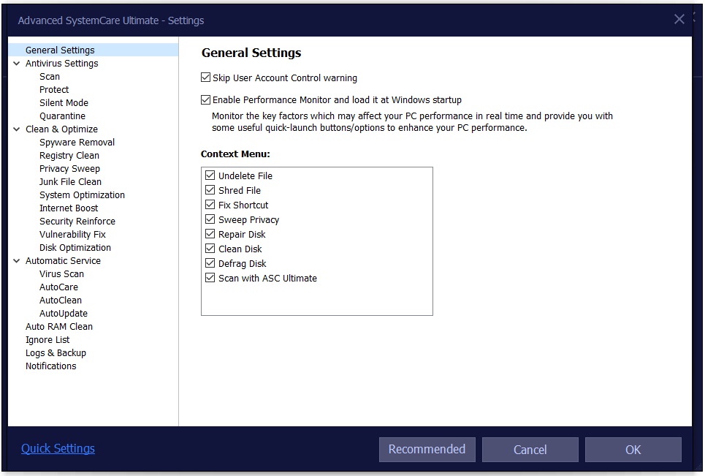Open Disk Optimization settings

point(75,247)
